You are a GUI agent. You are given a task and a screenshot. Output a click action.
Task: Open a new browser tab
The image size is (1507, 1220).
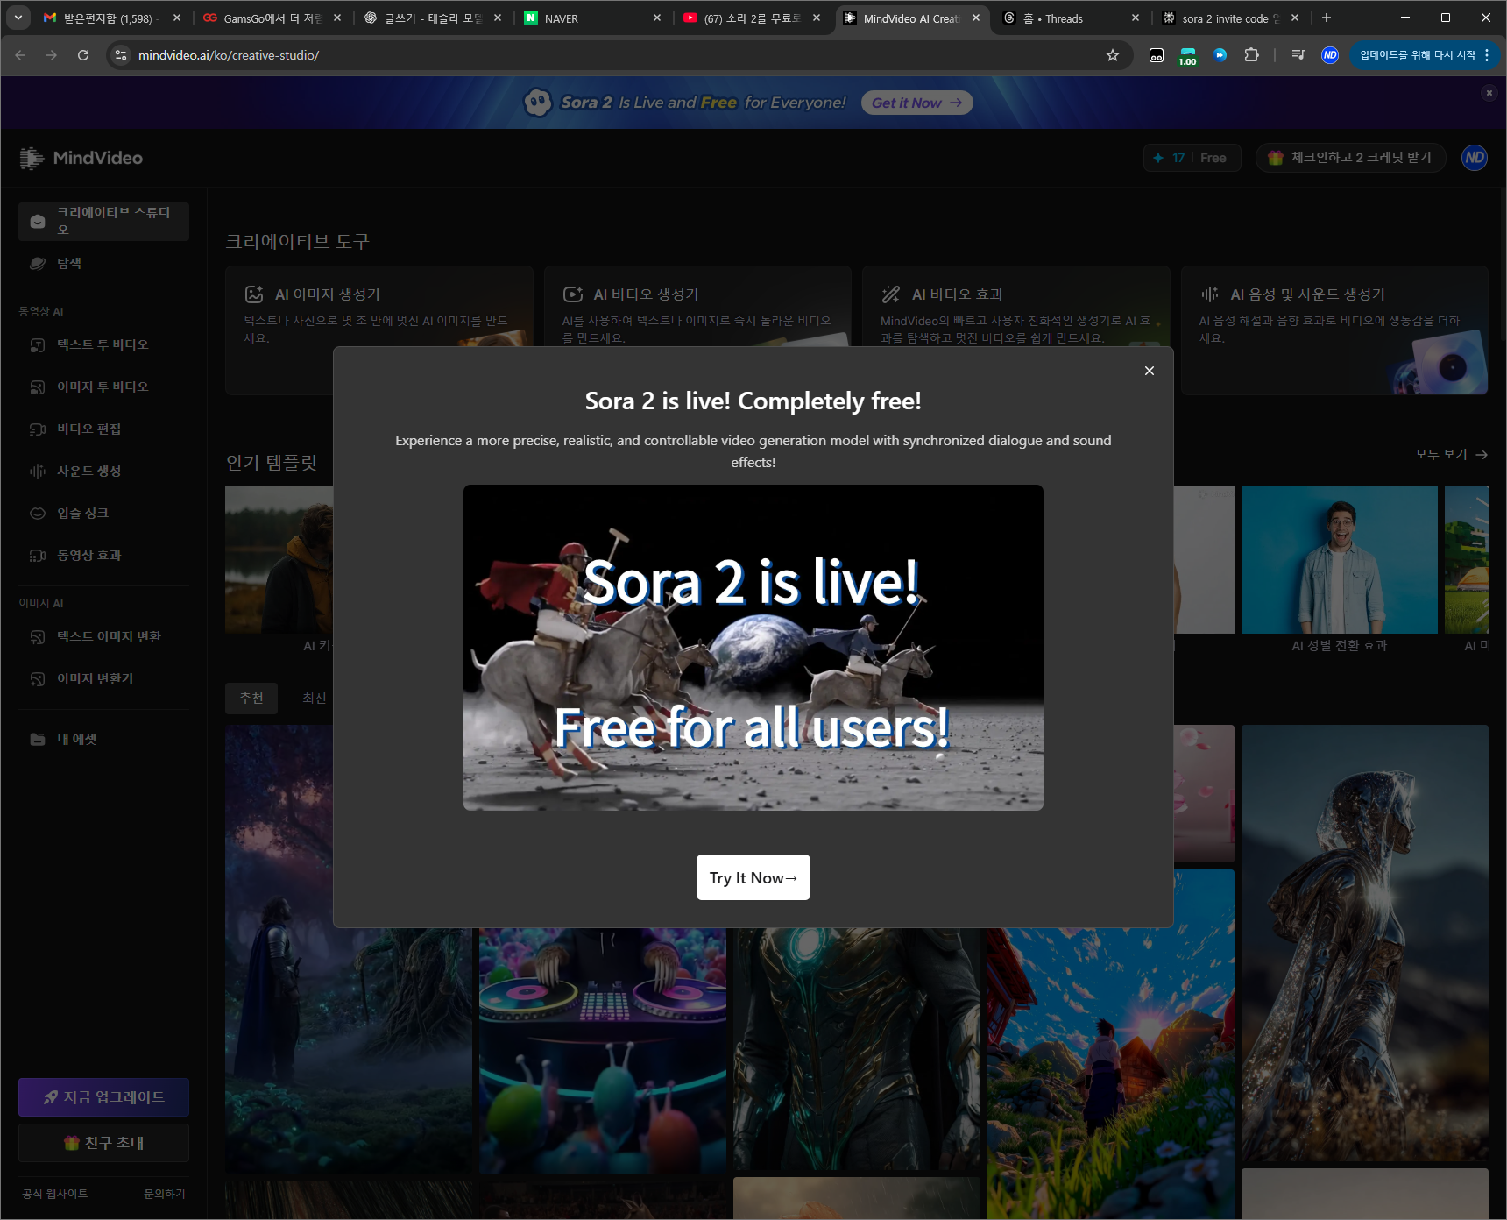tap(1327, 18)
